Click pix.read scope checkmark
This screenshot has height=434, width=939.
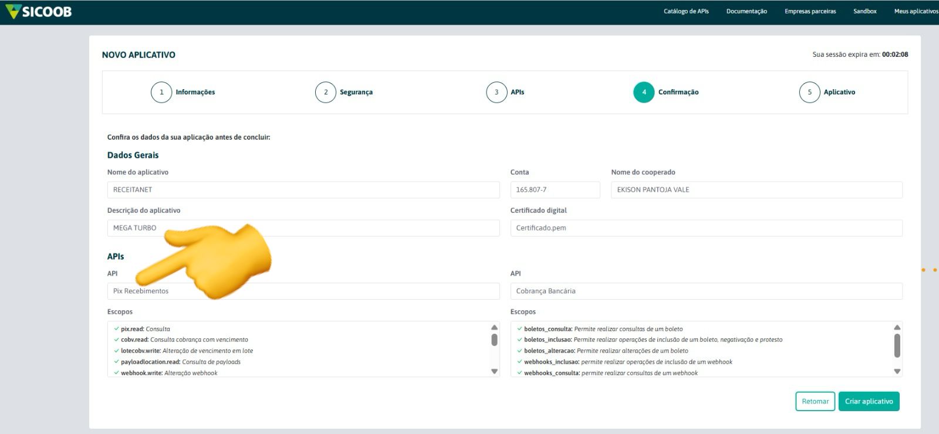[116, 329]
